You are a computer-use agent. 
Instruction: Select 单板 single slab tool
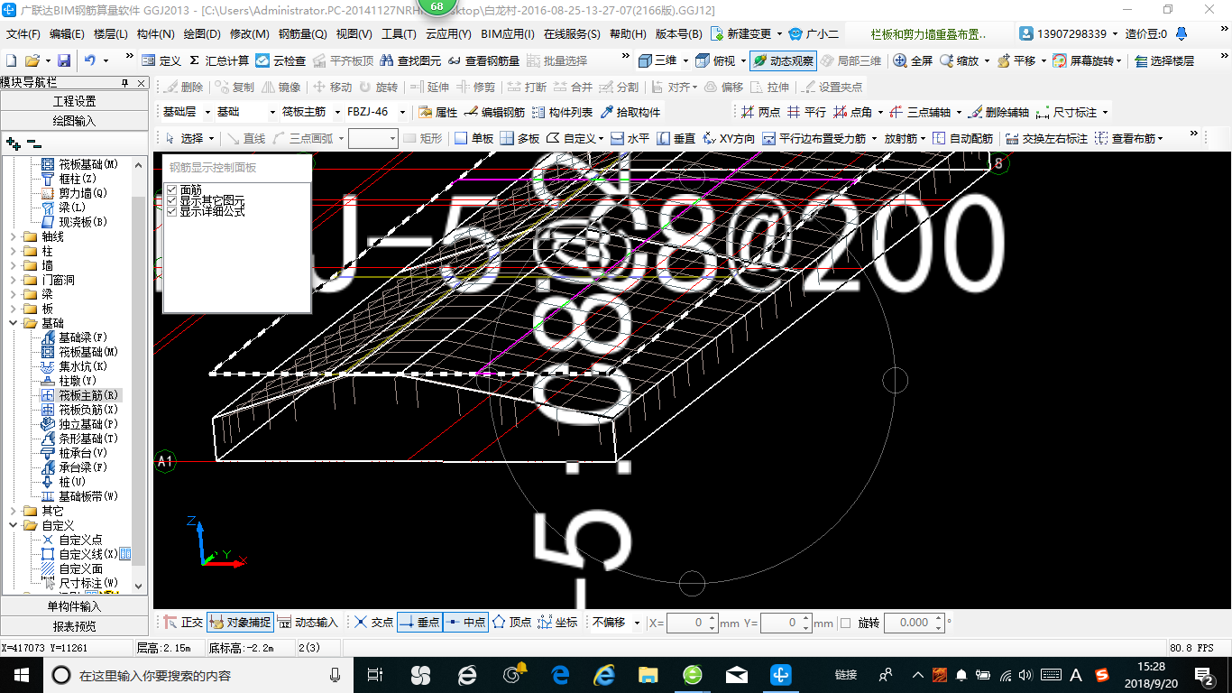pos(473,138)
